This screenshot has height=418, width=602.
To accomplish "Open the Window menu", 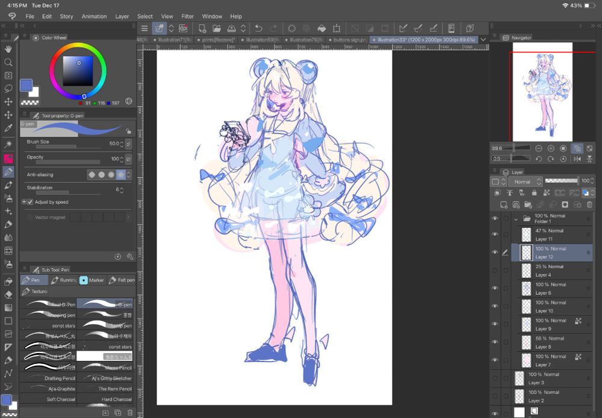I will (x=212, y=16).
